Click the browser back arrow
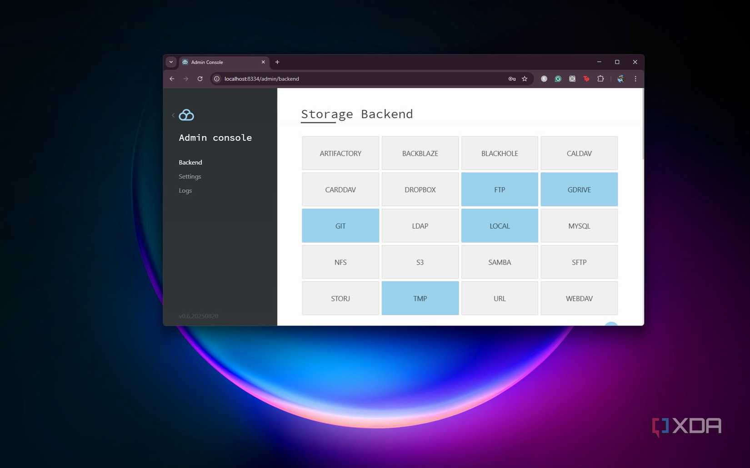Screen dimensions: 750x468 point(172,79)
